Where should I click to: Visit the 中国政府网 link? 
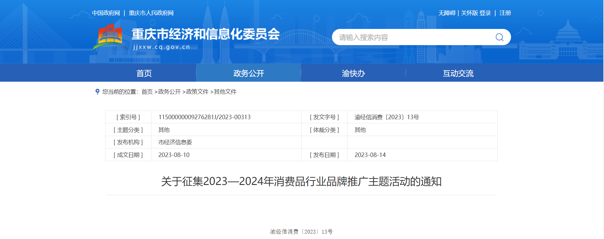tap(106, 13)
